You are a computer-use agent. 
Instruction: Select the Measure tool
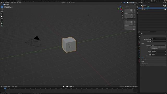click(2, 23)
